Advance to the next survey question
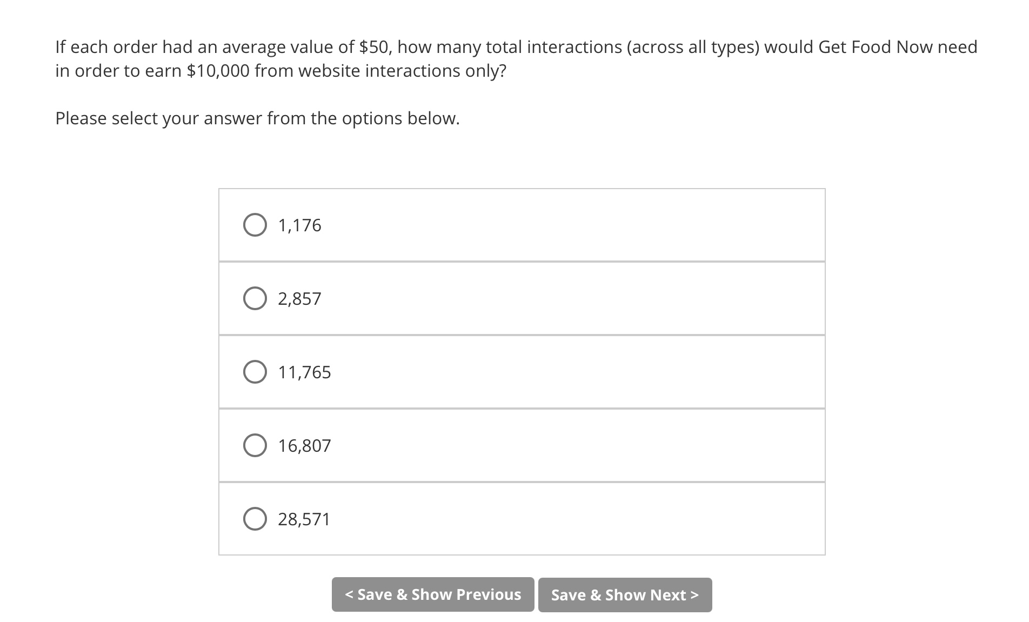 click(625, 594)
